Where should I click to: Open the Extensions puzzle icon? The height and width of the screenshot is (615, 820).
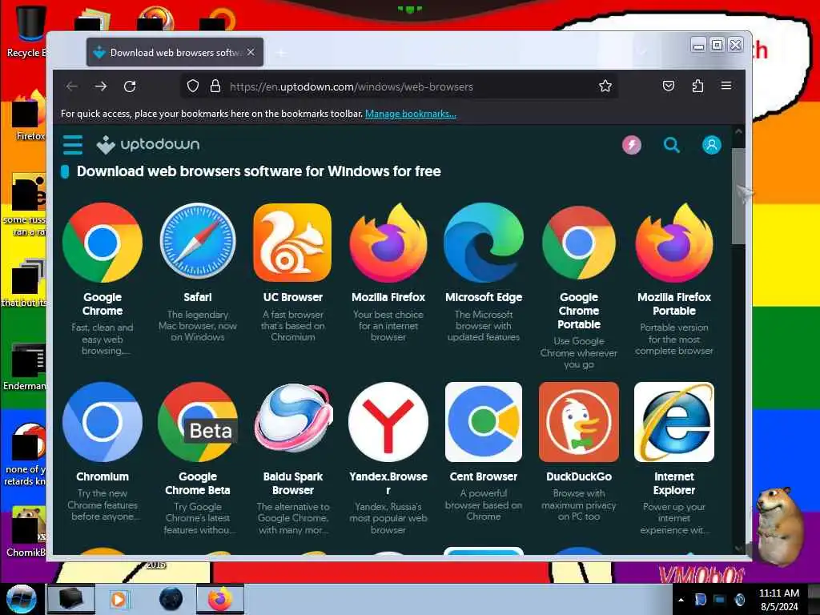(697, 86)
